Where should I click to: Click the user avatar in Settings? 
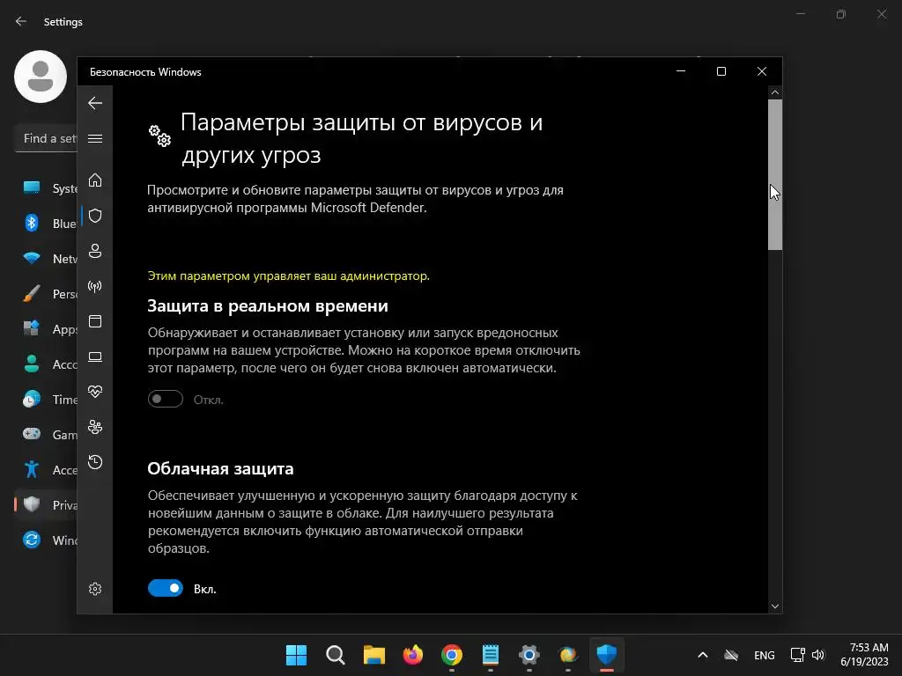pos(41,77)
